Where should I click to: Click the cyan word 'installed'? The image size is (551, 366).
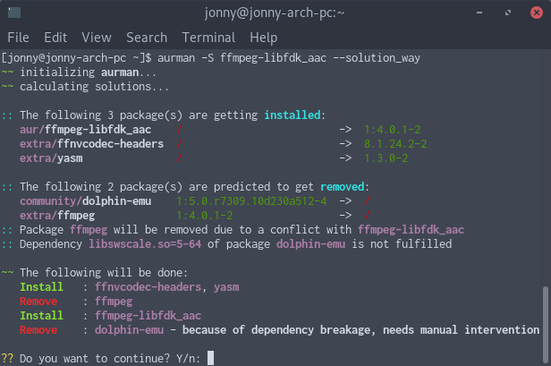(x=292, y=115)
